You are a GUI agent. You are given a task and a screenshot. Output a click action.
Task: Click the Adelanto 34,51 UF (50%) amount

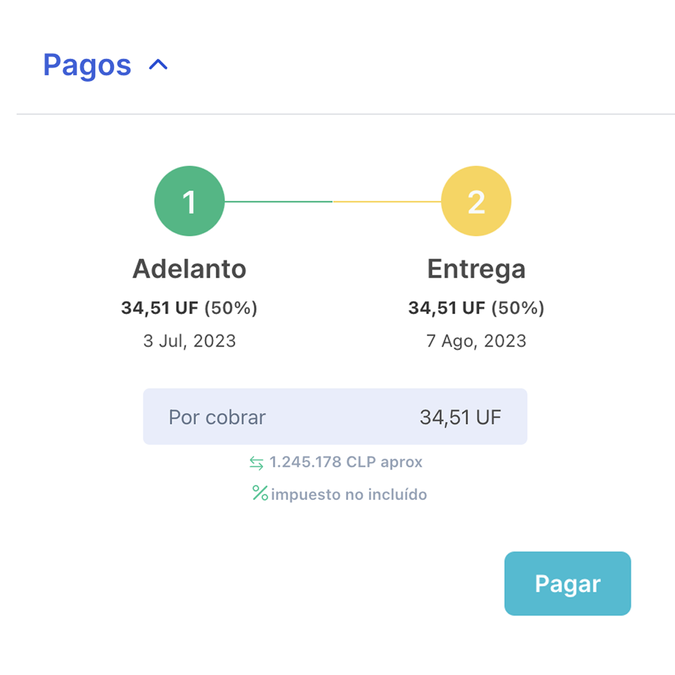[189, 308]
